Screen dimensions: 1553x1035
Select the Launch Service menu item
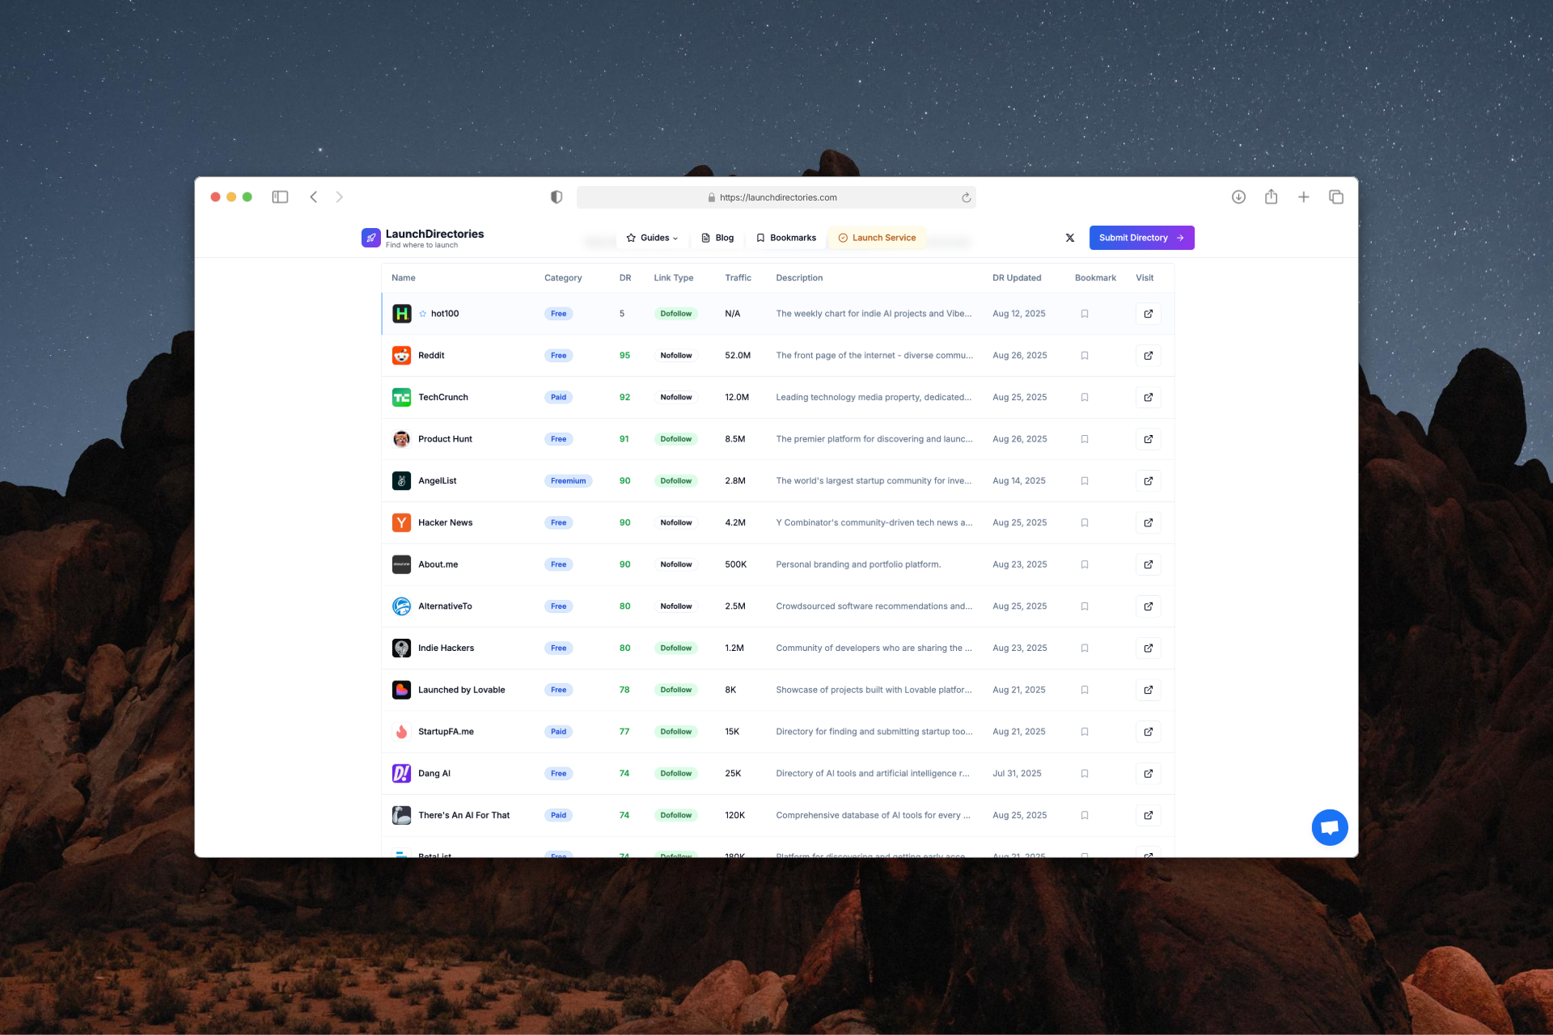877,238
